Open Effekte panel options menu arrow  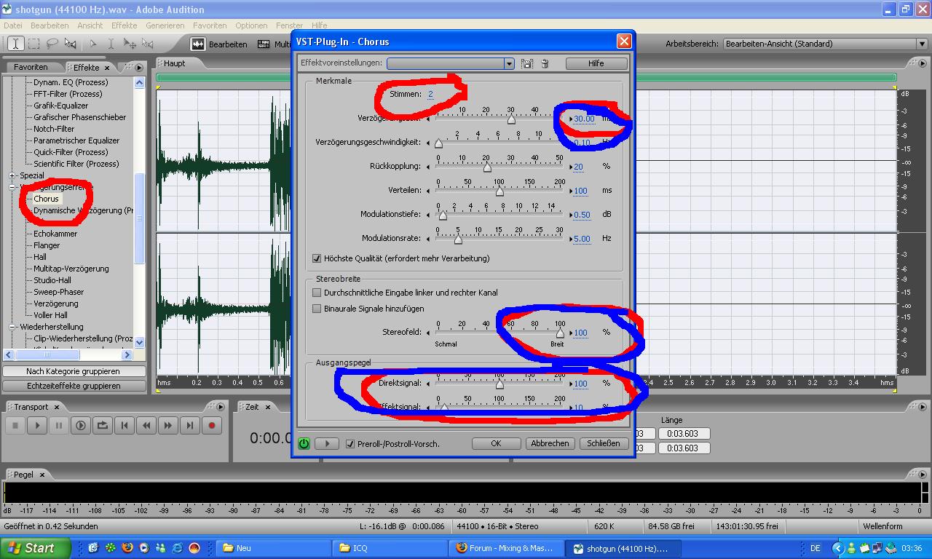(x=139, y=68)
